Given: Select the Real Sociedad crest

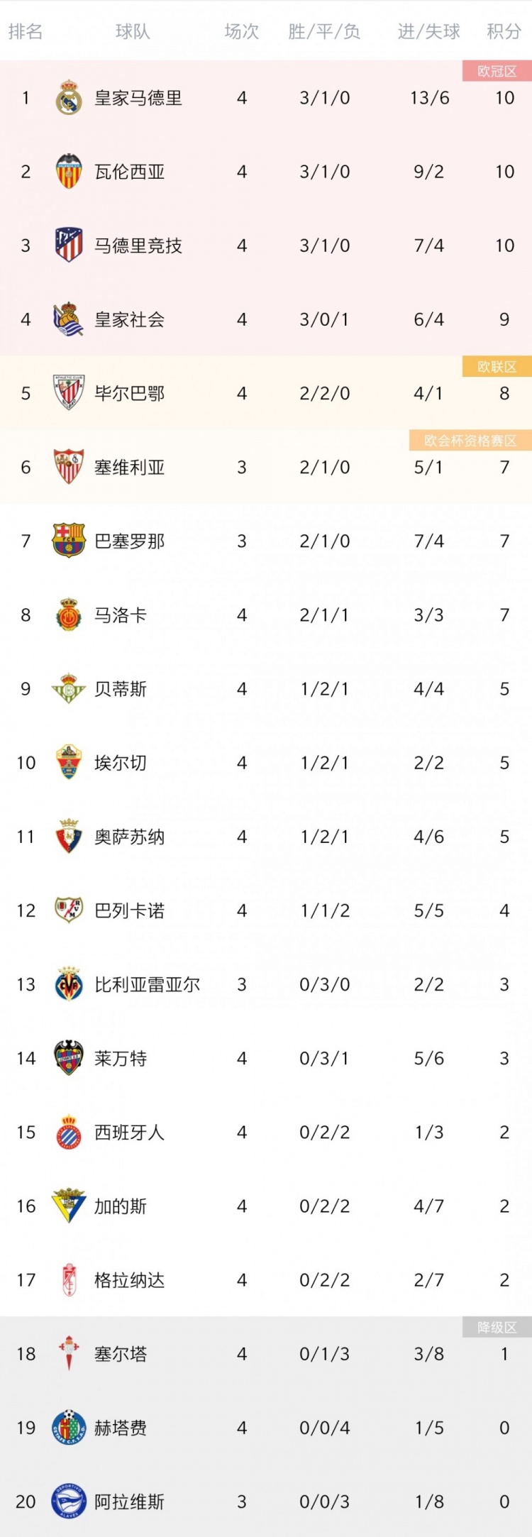Looking at the screenshot, I should [69, 319].
